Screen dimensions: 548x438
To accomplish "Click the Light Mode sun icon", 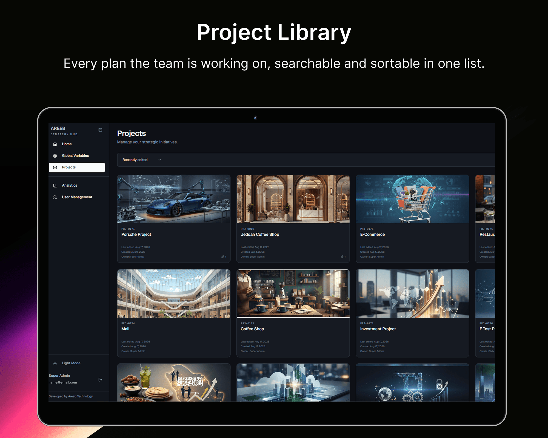I will tap(55, 363).
